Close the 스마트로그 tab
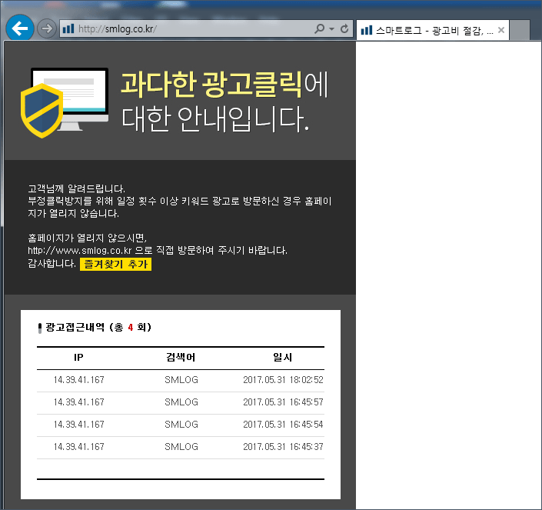 [500, 31]
